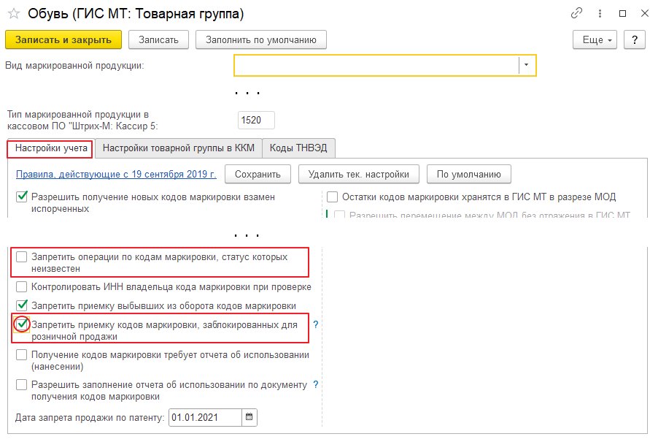650x442 pixels.
Task: Enable 'Контролировать ИНН владельца кода маркировки' checkbox
Action: 22,287
